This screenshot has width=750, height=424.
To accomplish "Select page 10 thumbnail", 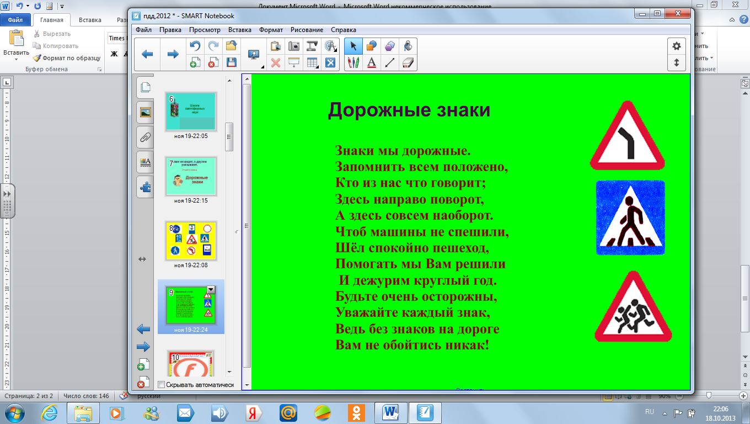I will point(191,364).
